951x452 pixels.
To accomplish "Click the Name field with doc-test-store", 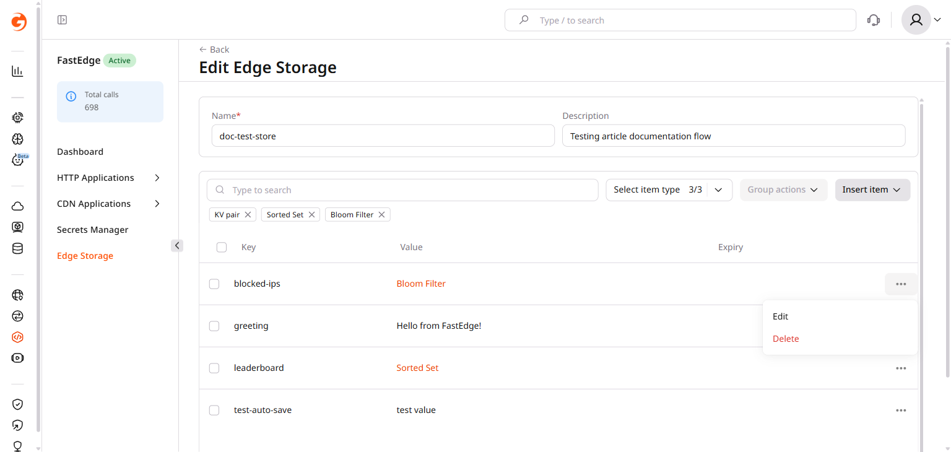I will coord(383,136).
